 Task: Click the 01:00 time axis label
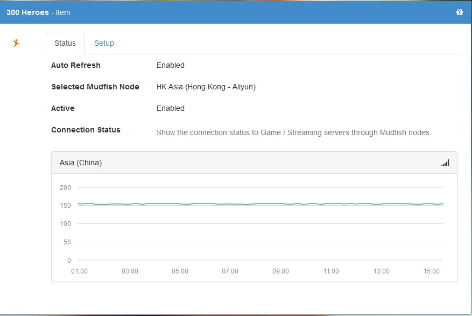[x=80, y=271]
